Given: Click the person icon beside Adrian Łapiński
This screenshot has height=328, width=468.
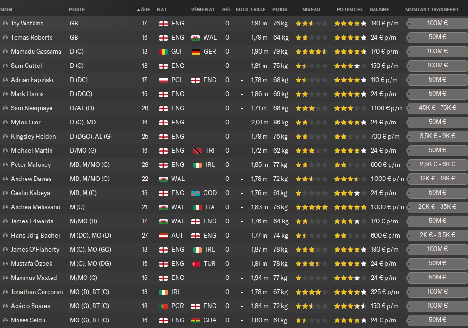Looking at the screenshot, I should coord(5,80).
